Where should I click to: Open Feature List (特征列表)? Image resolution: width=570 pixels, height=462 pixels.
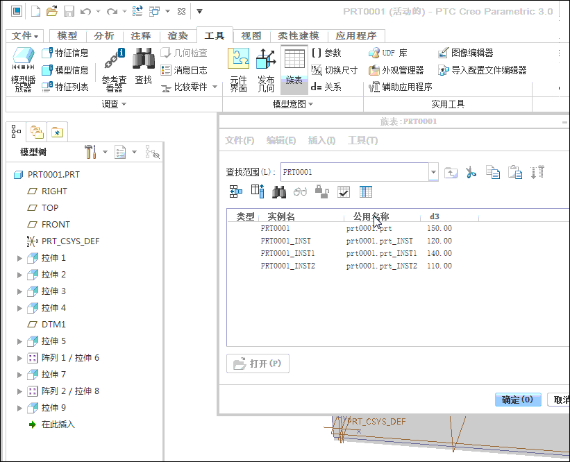[x=65, y=87]
